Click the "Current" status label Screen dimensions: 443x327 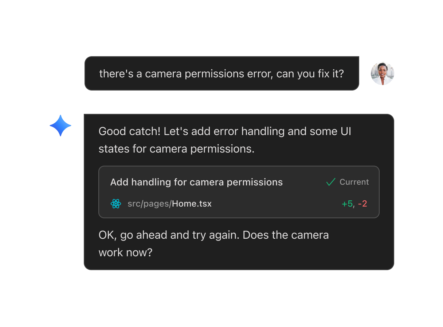pos(354,182)
